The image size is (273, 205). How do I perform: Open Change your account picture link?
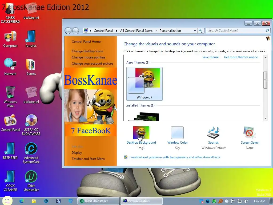pos(92,64)
